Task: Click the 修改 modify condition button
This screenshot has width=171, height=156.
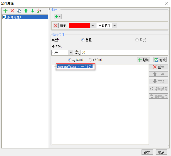Action: coord(160,60)
